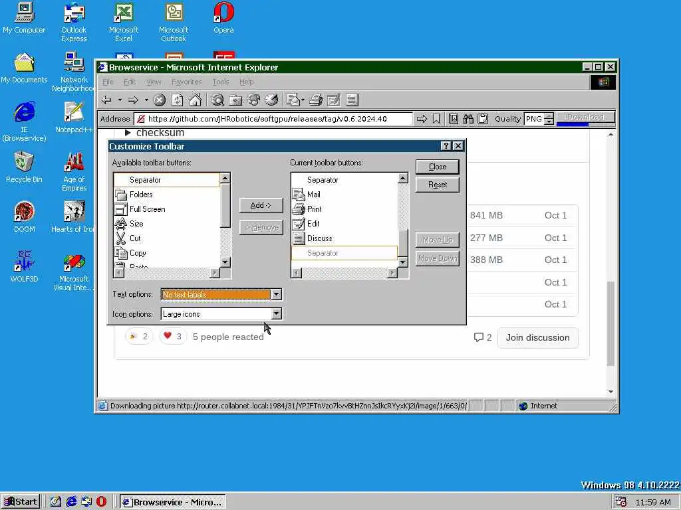Click the Start button
This screenshot has width=681, height=510.
click(21, 502)
